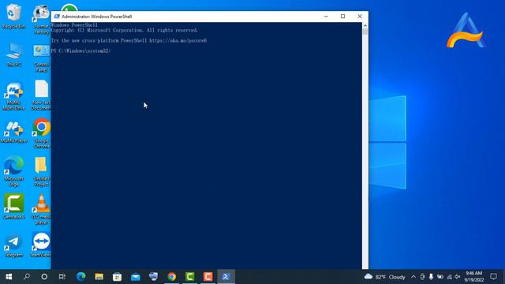
Task: Click the microphone tray icon
Action: click(x=431, y=277)
